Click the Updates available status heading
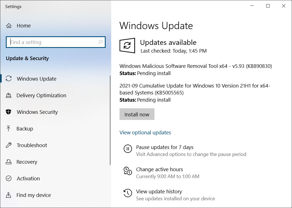 click(168, 42)
